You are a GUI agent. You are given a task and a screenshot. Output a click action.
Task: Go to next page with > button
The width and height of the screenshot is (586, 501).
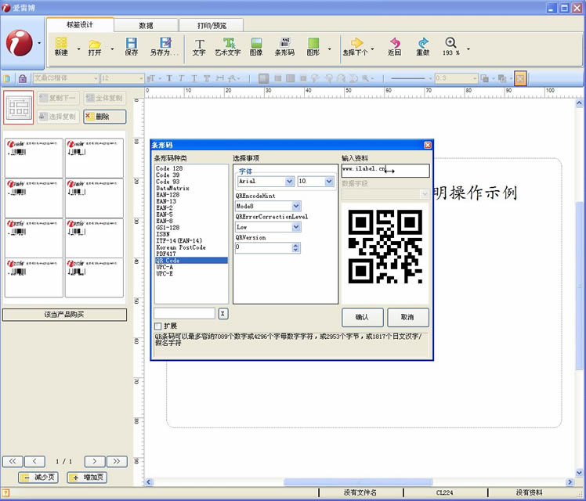[x=95, y=461]
